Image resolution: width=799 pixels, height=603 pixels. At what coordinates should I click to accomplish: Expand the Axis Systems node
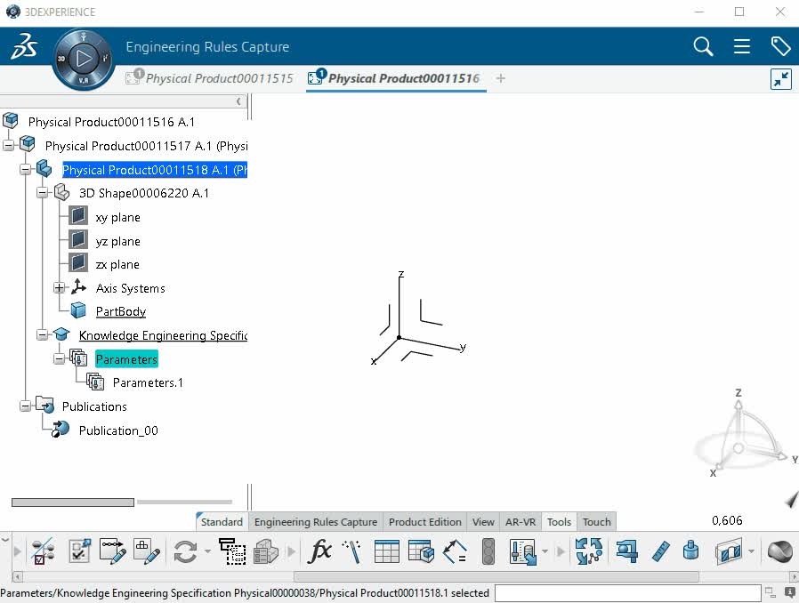pos(59,288)
